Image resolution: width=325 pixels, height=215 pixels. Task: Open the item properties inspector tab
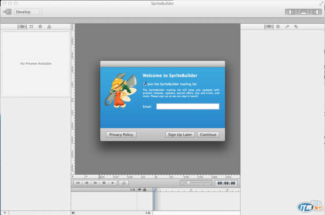269,26
